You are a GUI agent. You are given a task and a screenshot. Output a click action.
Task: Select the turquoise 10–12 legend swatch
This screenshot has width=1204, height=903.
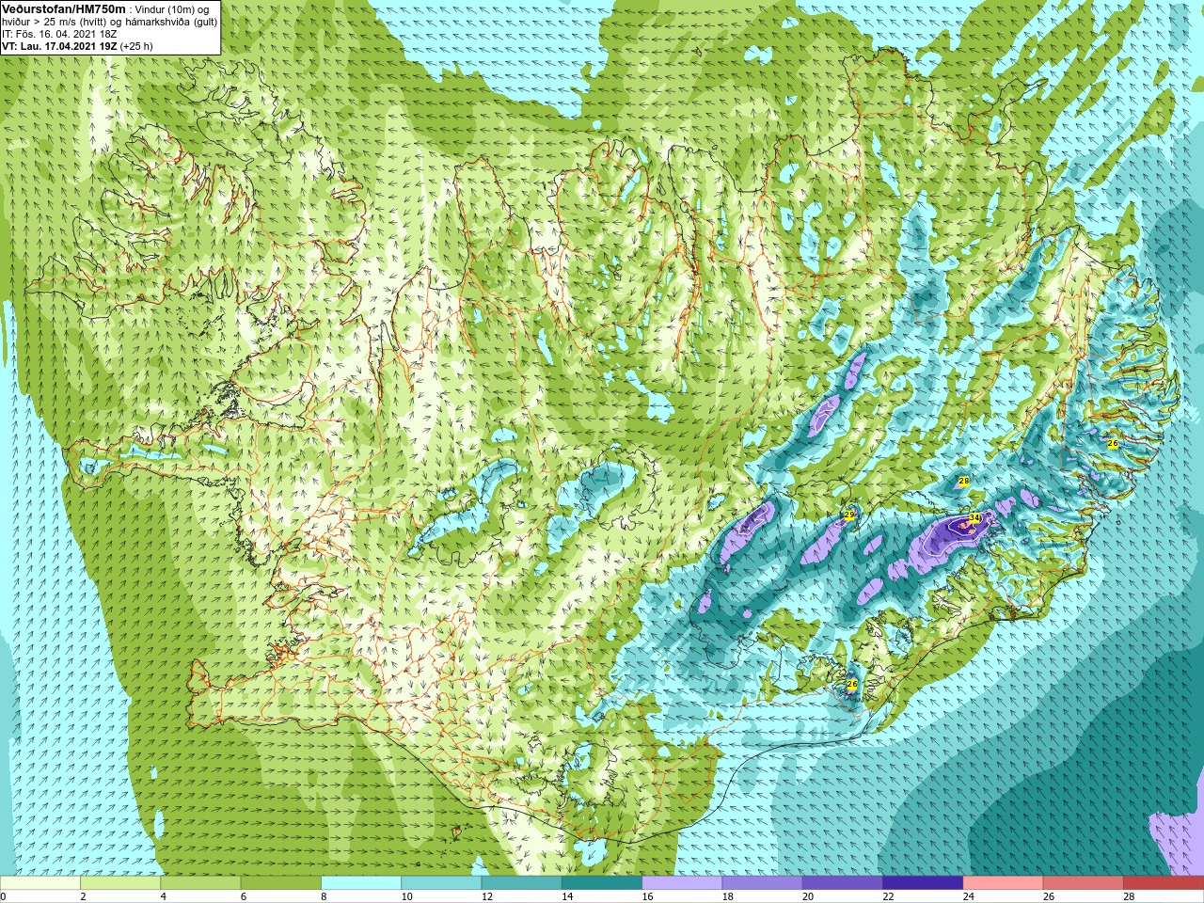click(x=441, y=883)
